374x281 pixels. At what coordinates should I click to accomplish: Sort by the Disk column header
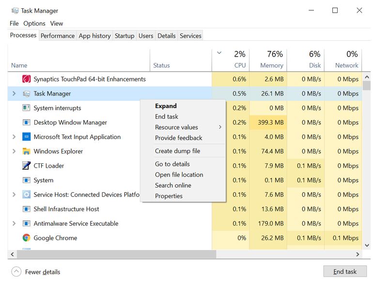pos(306,60)
